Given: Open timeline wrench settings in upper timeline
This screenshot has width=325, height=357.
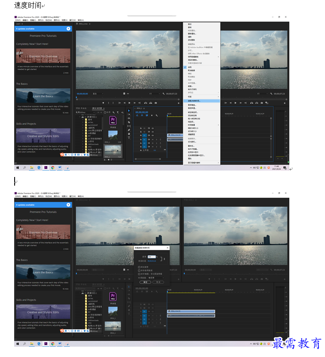Looking at the screenshot, I should (156, 115).
